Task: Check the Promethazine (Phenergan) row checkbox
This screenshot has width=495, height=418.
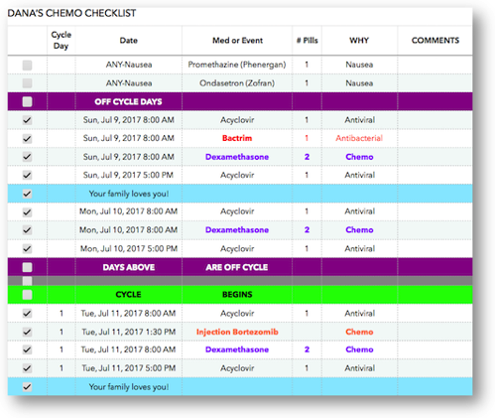Action: pos(27,66)
